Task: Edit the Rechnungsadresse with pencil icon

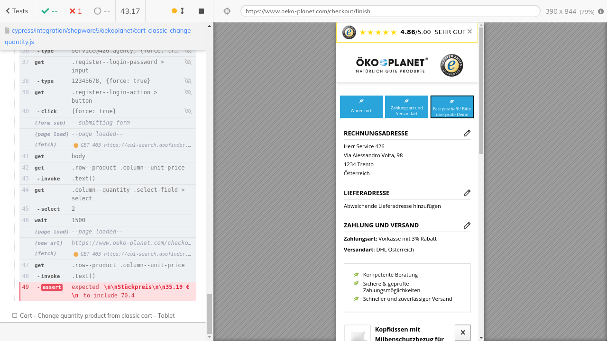Action: click(467, 133)
